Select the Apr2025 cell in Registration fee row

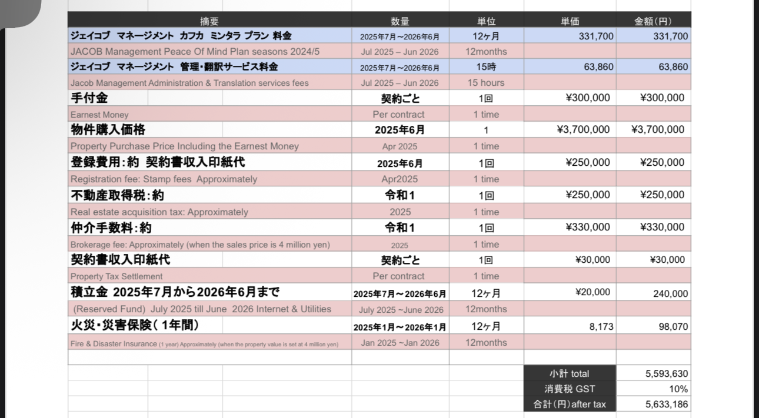pos(400,179)
